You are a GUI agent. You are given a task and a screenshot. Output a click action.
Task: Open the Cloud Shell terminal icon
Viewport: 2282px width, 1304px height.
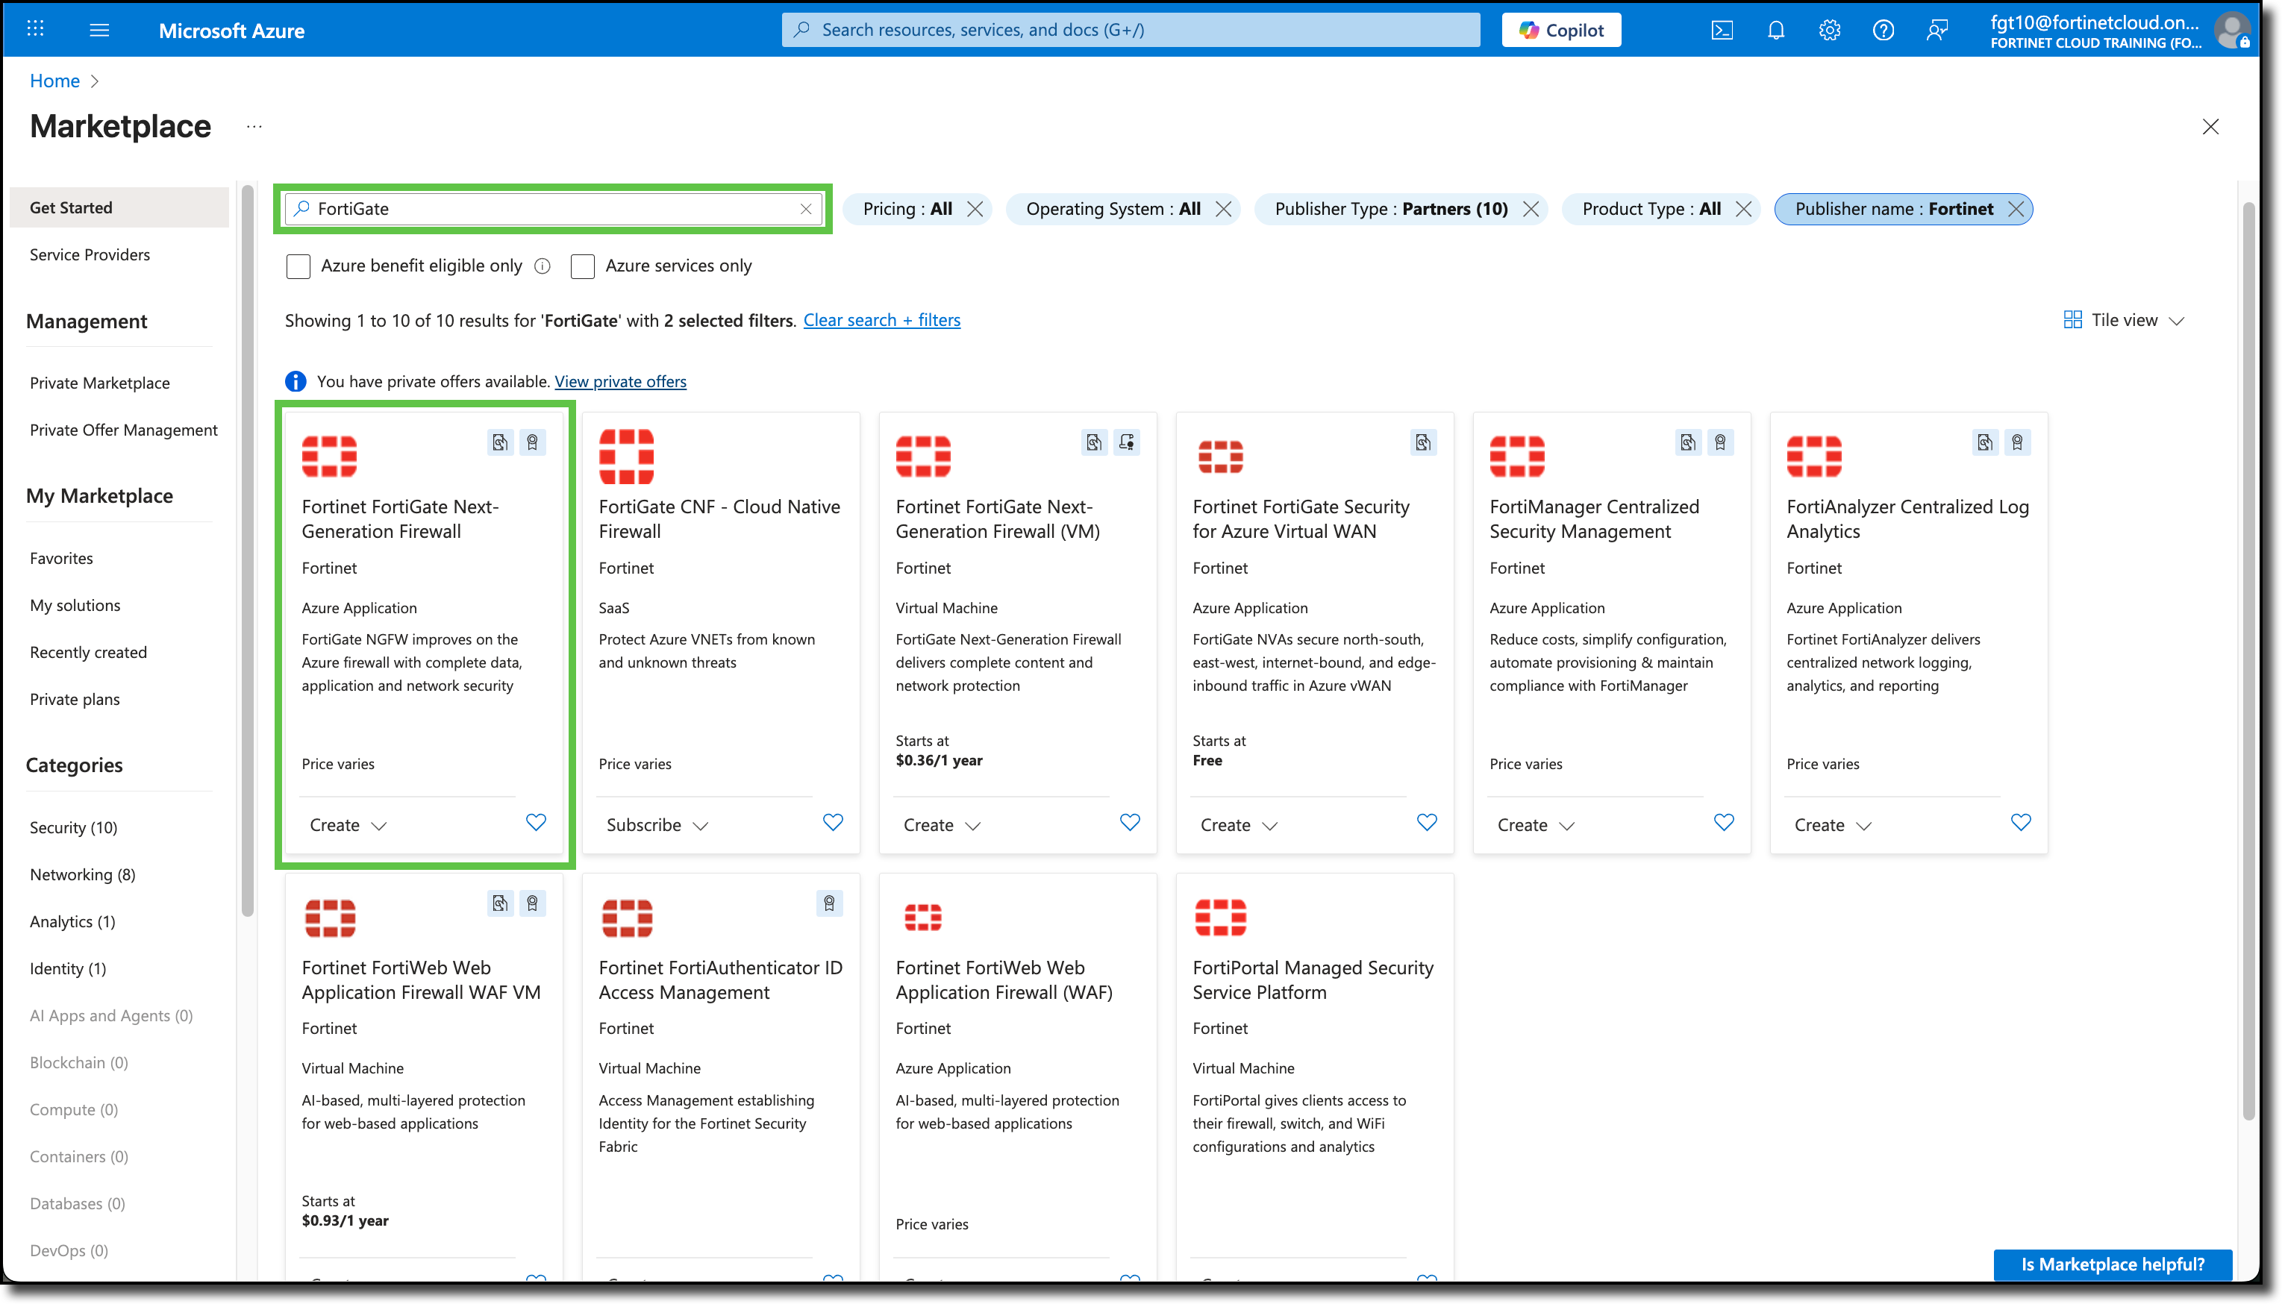pyautogui.click(x=1722, y=30)
